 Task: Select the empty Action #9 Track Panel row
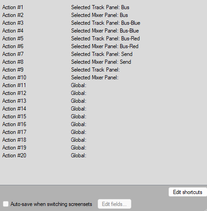tap(103, 70)
